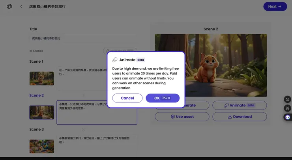Select the Scene 1 thumbnail
The width and height of the screenshot is (292, 160).
tap(42, 78)
